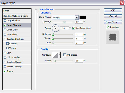
Task: Click the Distance value field
Action: click(x=79, y=34)
